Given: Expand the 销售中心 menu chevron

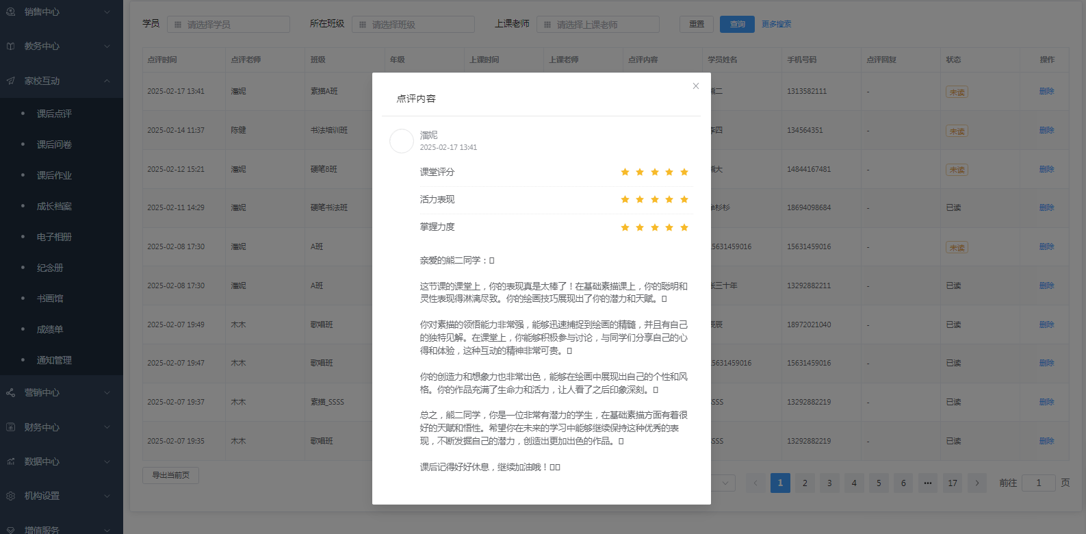Looking at the screenshot, I should (x=107, y=12).
